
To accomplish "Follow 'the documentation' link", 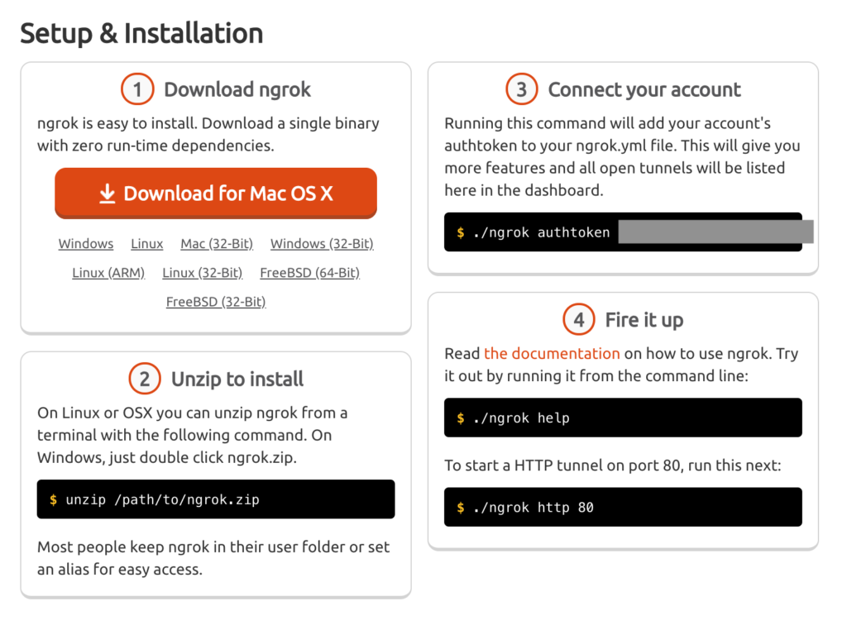I will coord(552,353).
